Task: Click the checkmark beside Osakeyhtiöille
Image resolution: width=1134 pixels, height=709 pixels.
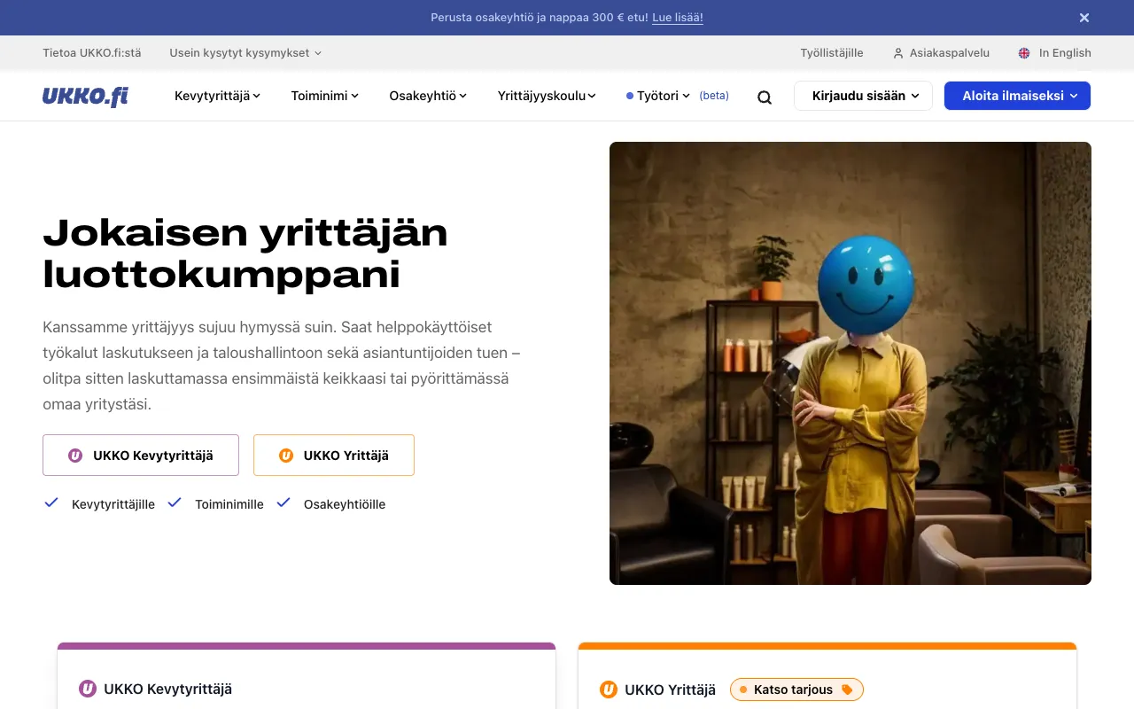Action: pos(283,503)
